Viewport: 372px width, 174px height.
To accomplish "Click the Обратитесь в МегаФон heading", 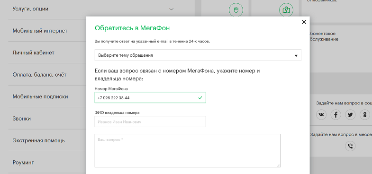I will (132, 28).
